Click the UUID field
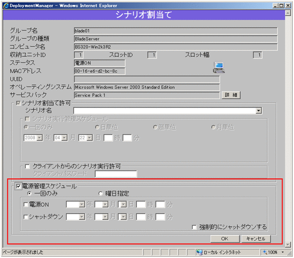 click(147, 79)
